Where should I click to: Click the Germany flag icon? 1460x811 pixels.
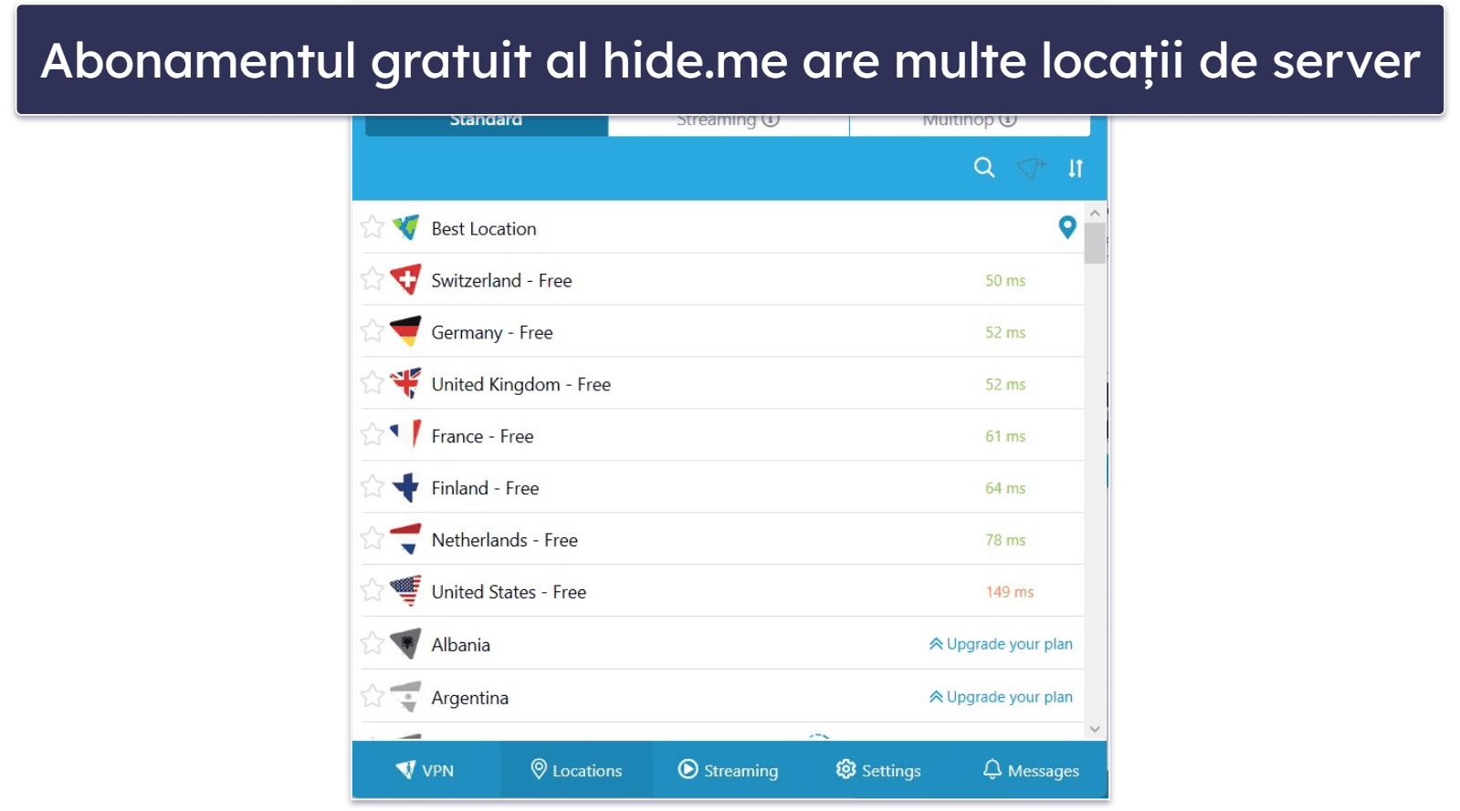click(x=405, y=331)
